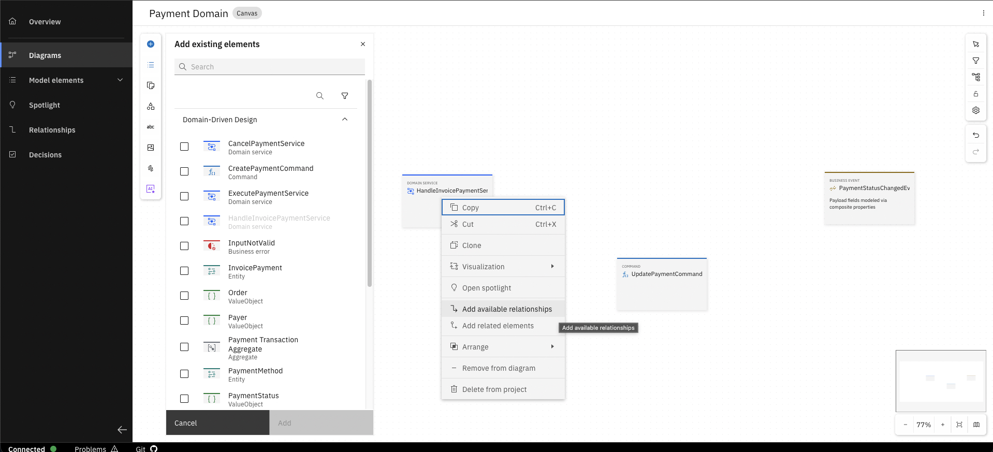
Task: Select Open spotlight in context menu
Action: coord(503,288)
